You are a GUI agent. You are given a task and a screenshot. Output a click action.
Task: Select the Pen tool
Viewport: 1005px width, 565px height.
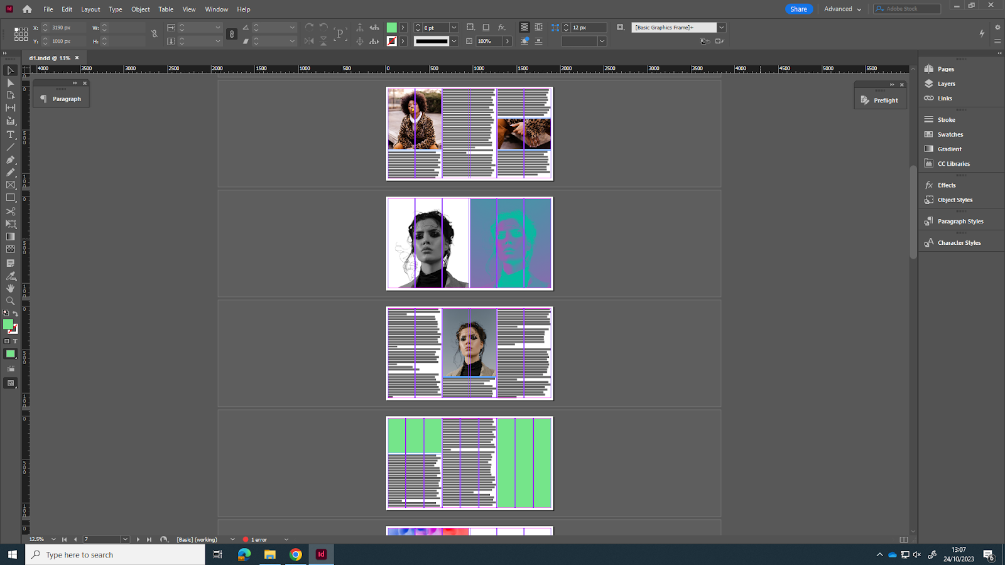10,159
